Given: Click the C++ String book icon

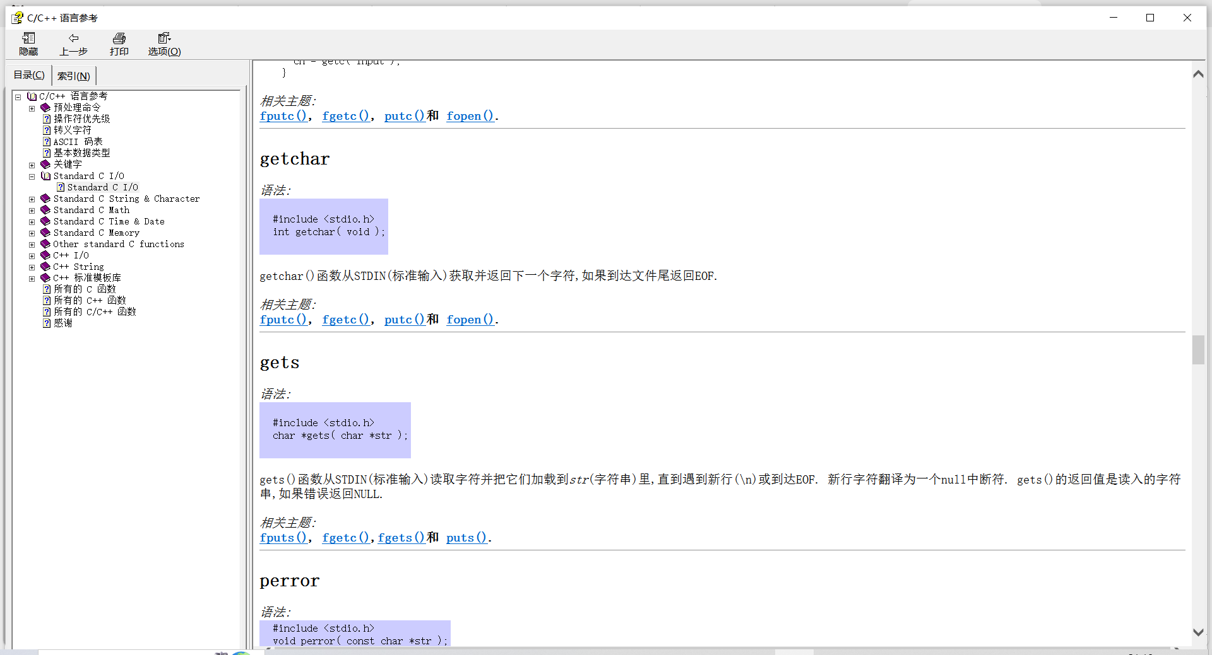Looking at the screenshot, I should coord(45,267).
